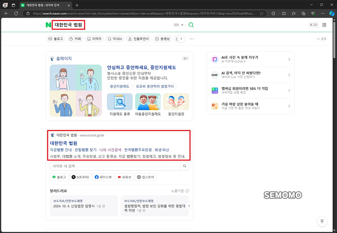Click the green search magnifier icon

[x=191, y=25]
